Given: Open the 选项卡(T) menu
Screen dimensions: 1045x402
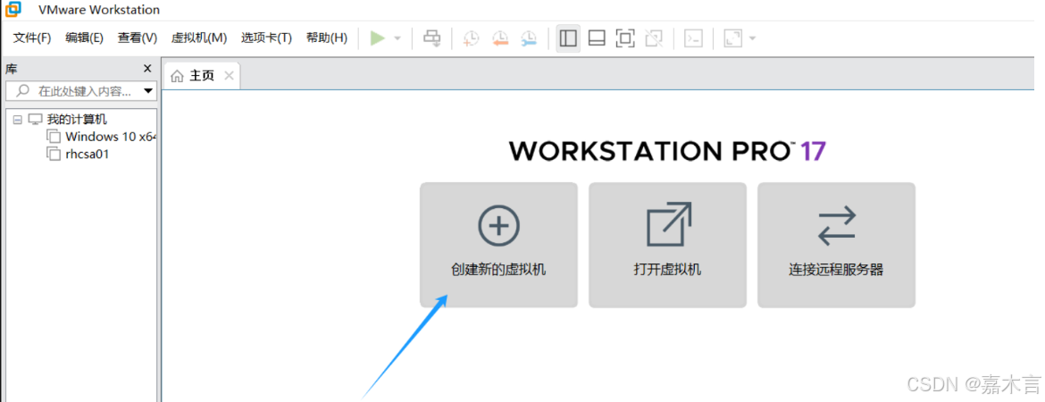Looking at the screenshot, I should 266,38.
